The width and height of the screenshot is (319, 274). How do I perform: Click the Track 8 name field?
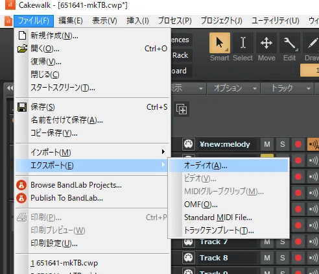coord(228,258)
